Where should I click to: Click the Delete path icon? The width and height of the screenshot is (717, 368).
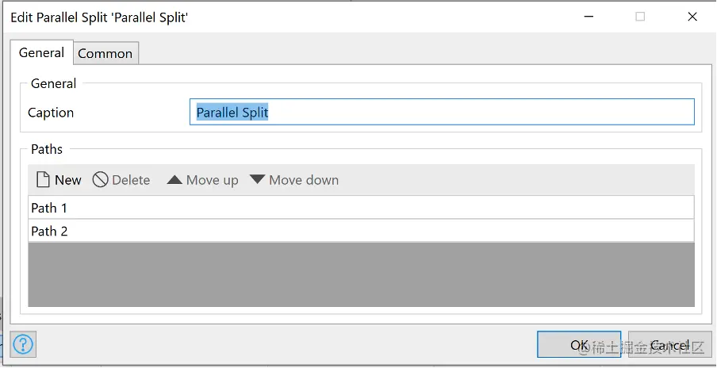tap(101, 180)
